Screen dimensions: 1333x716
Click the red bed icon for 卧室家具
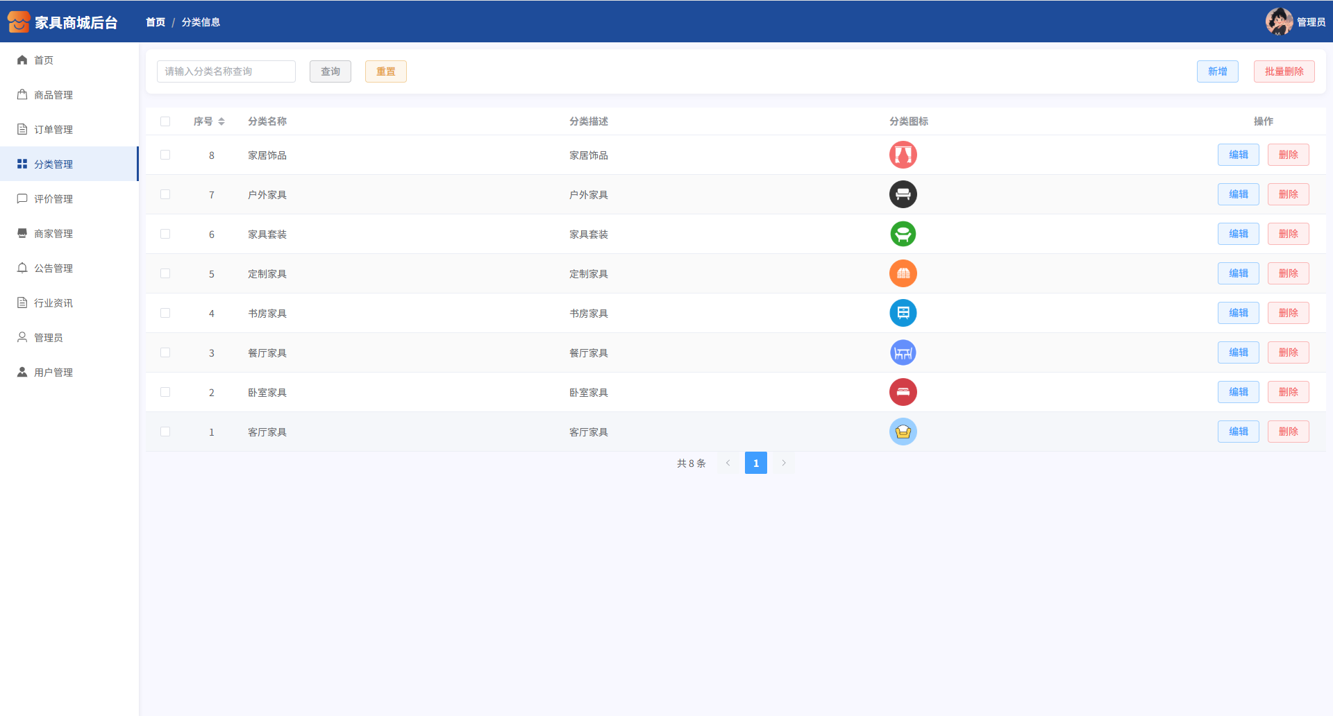click(903, 392)
